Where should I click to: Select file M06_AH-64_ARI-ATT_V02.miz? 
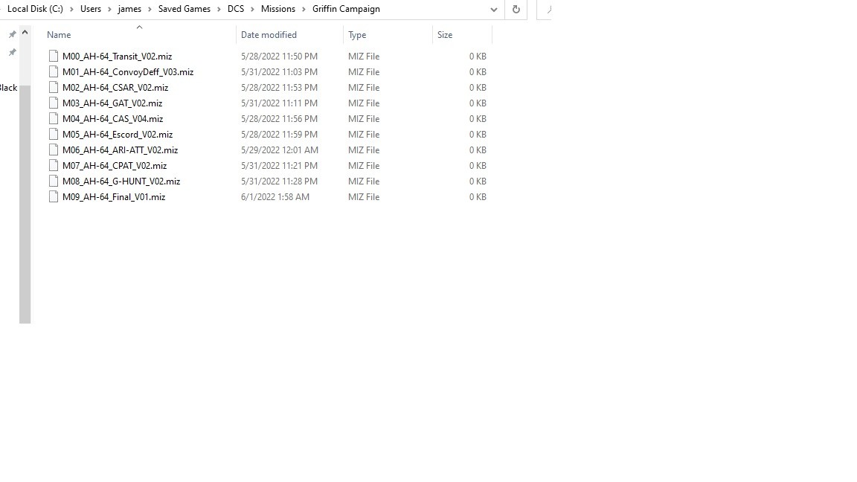click(x=121, y=150)
